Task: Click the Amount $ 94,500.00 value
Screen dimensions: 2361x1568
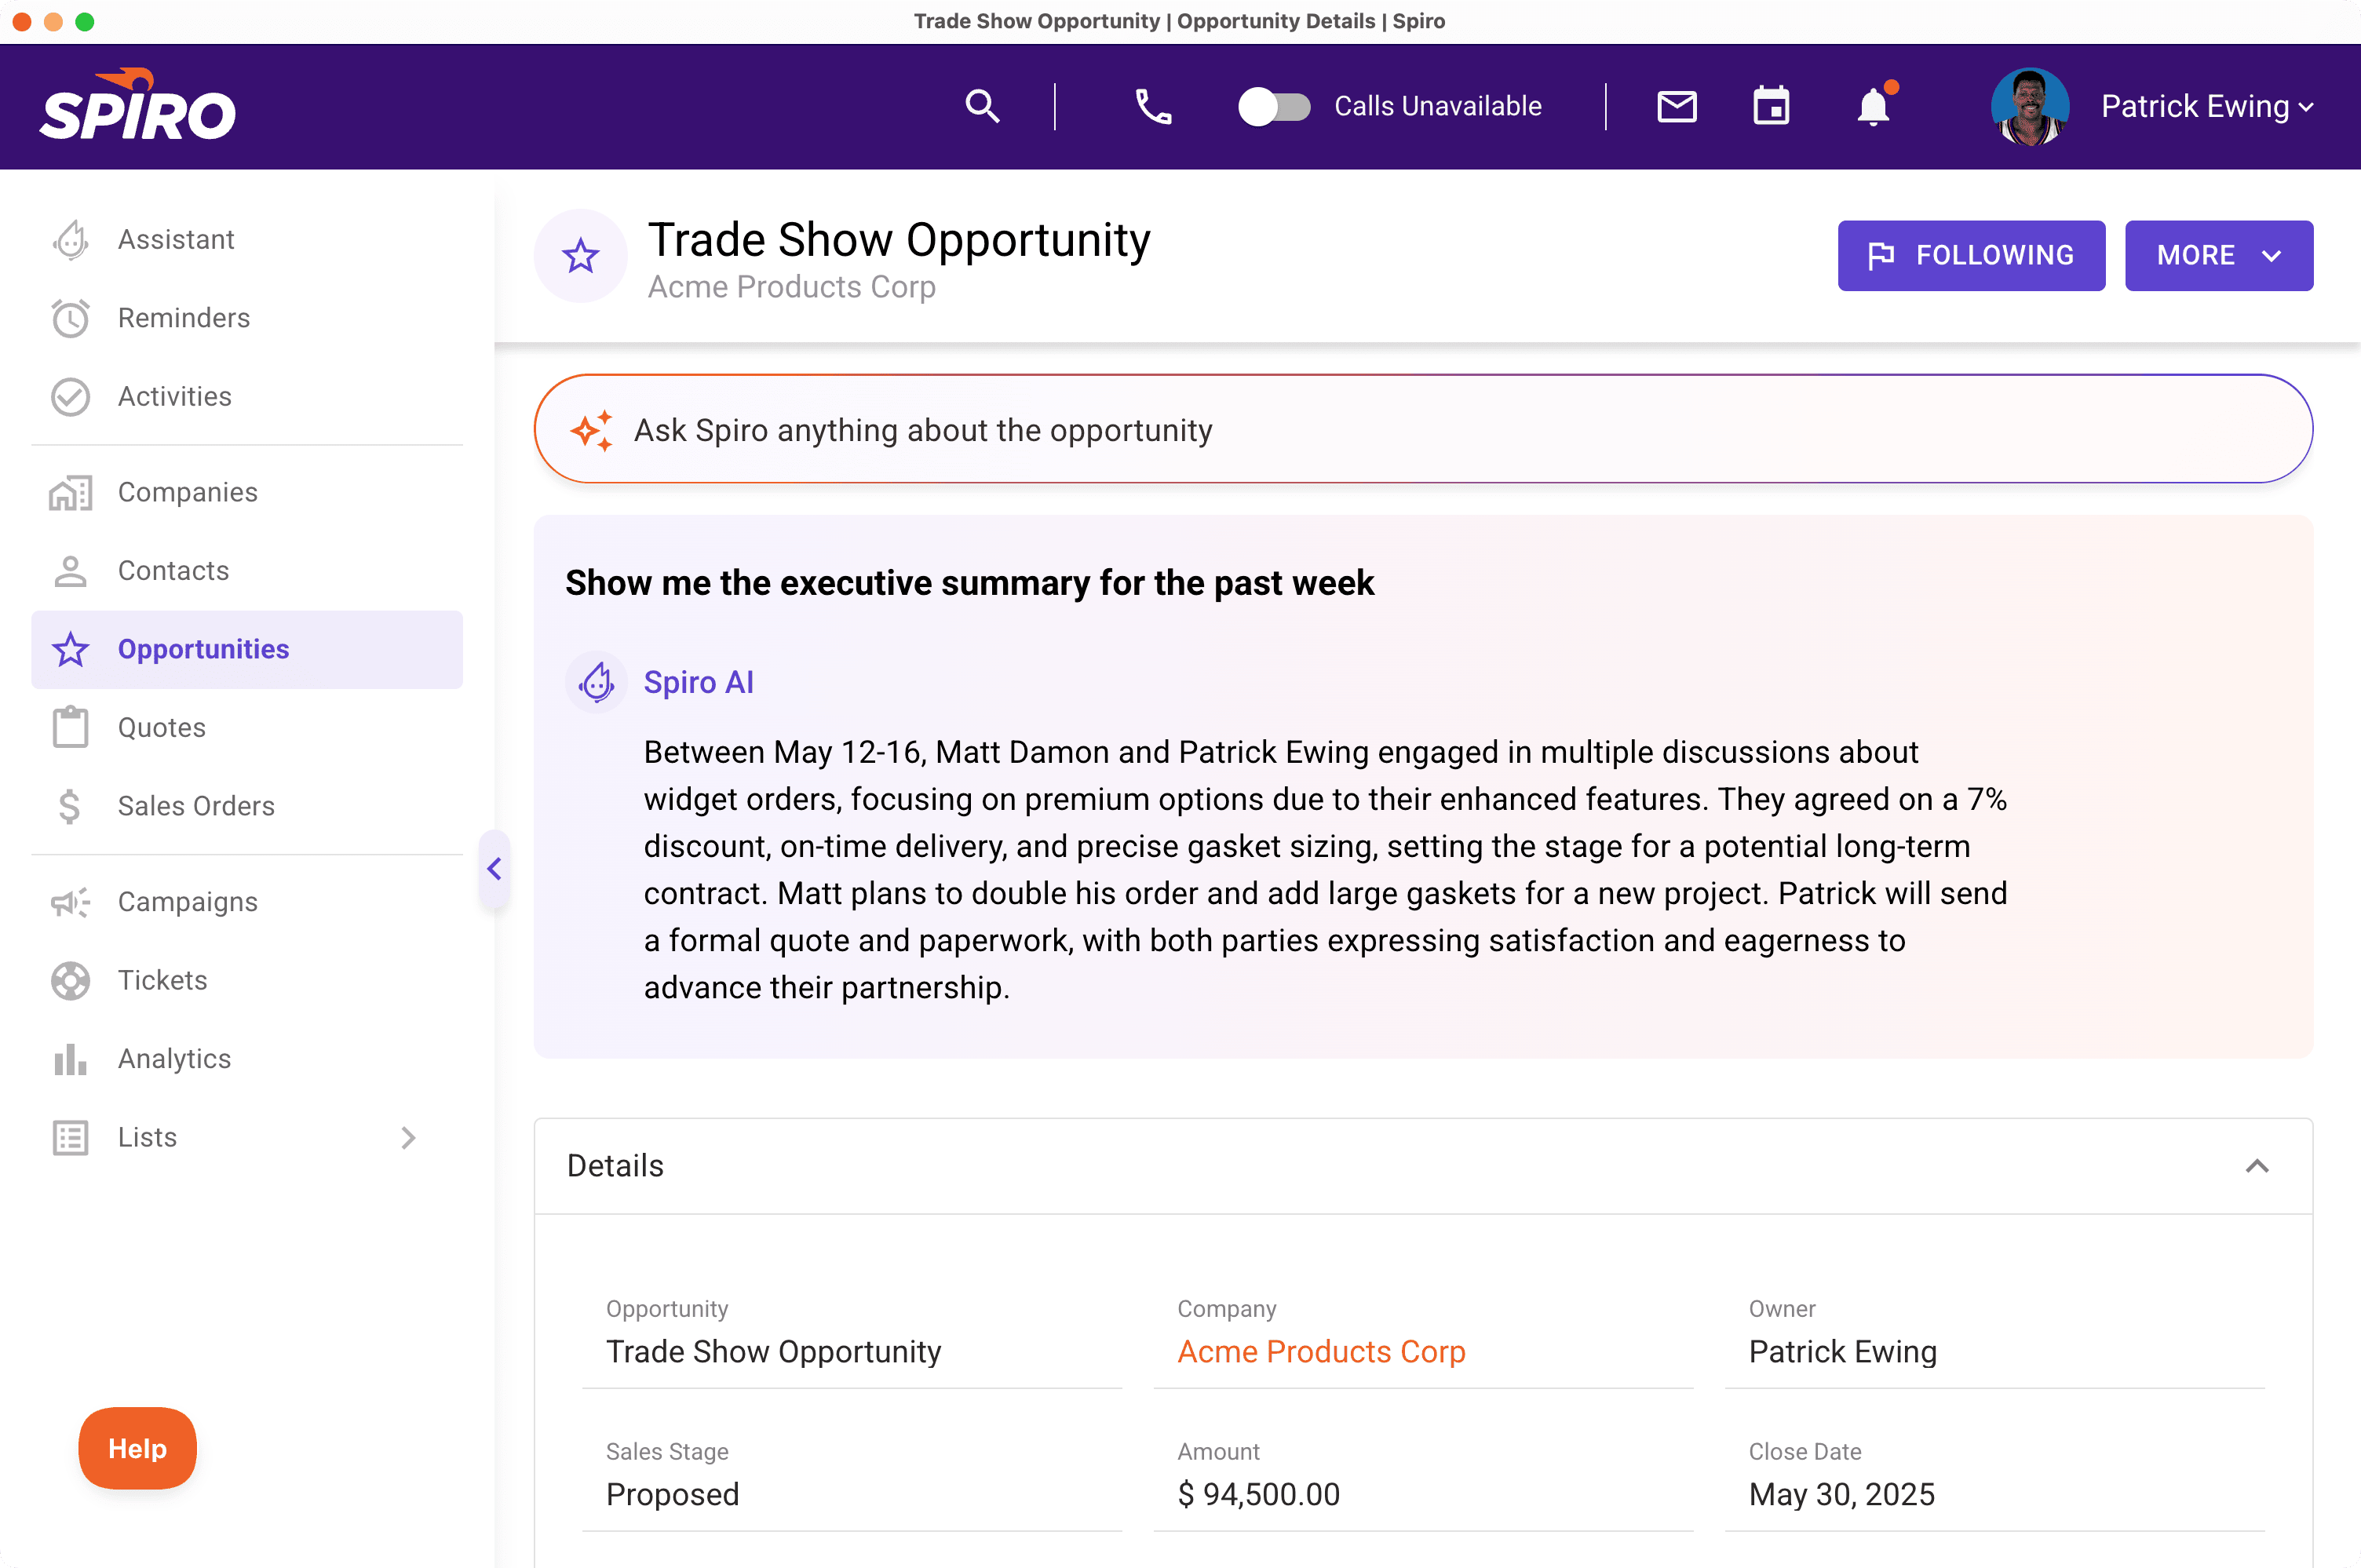Action: coord(1258,1495)
